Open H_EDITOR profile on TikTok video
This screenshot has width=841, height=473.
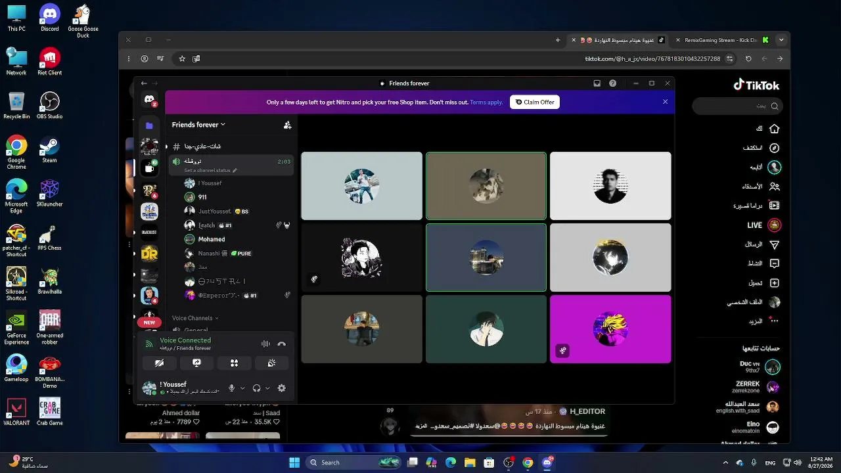(x=587, y=411)
